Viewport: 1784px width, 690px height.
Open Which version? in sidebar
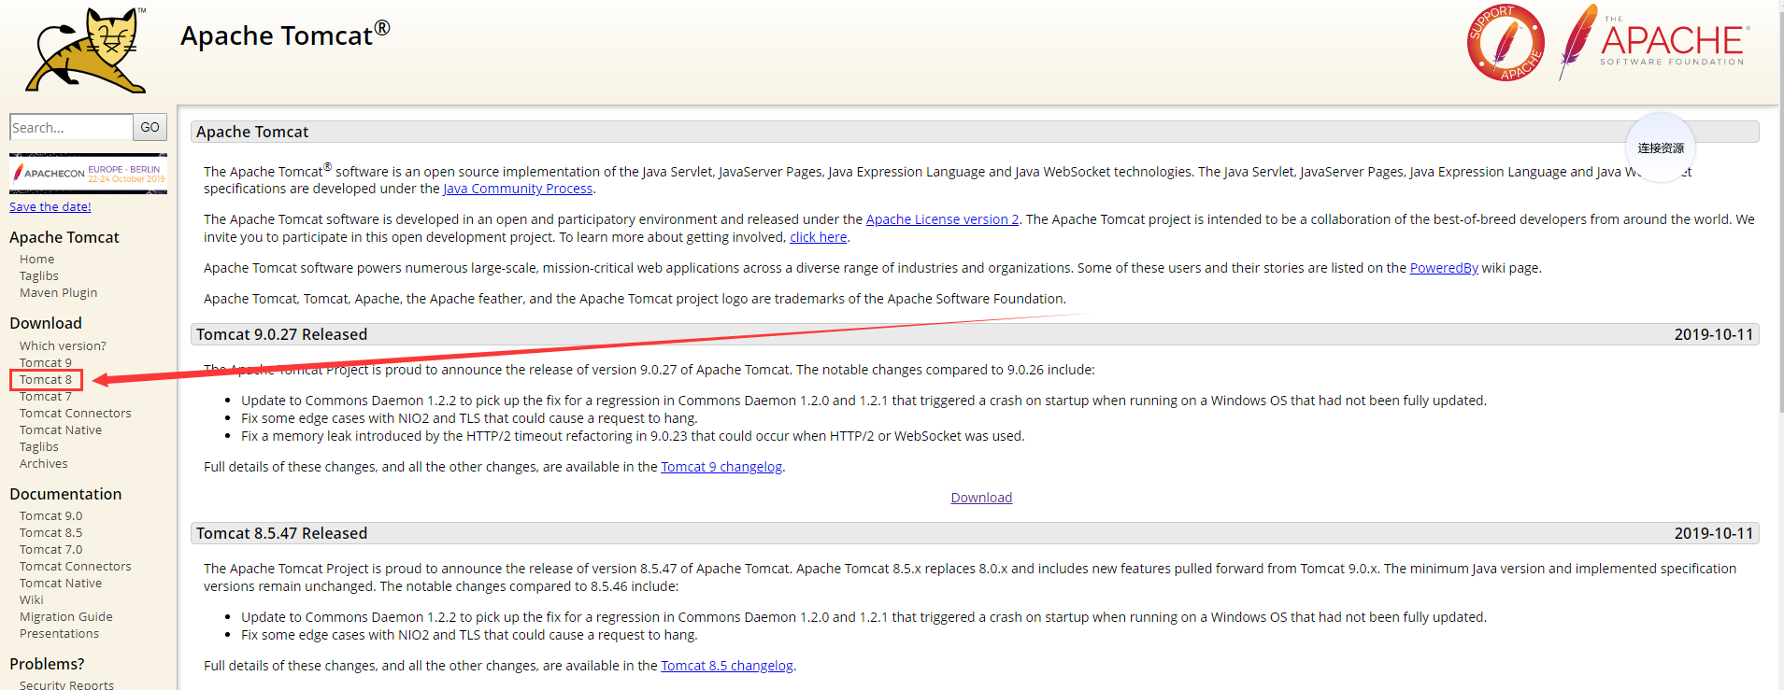(x=63, y=345)
